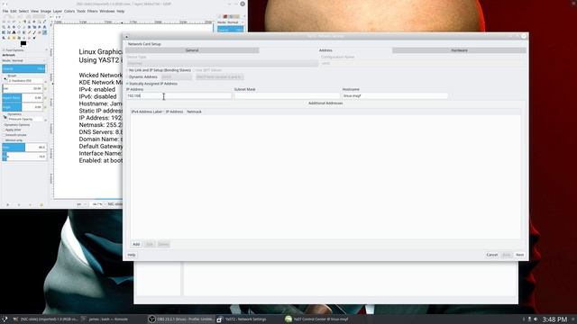Select the Ellipse Select tool in GIMP
577x324 pixels.
click(9, 22)
